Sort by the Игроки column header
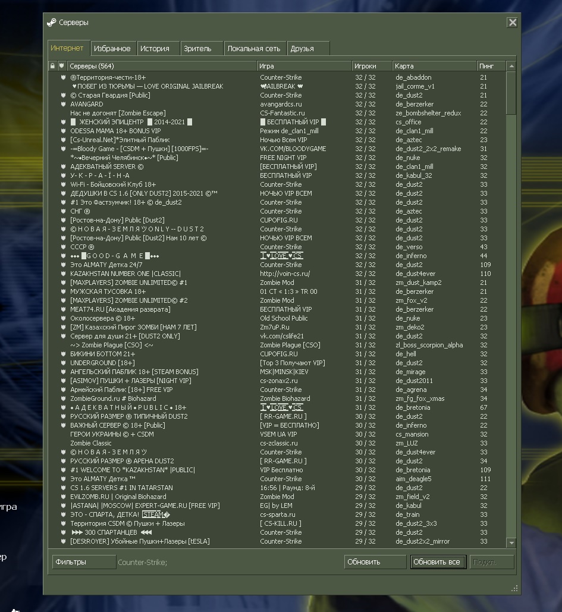This screenshot has width=562, height=612. tap(372, 66)
